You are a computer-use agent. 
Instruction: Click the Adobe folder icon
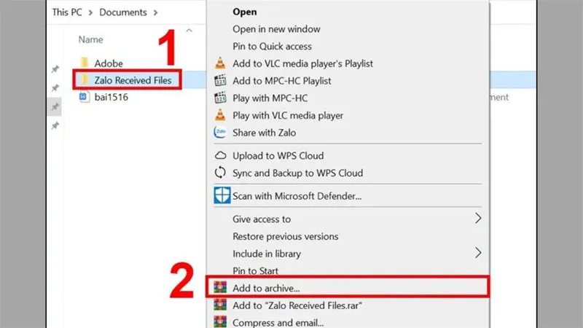point(85,63)
